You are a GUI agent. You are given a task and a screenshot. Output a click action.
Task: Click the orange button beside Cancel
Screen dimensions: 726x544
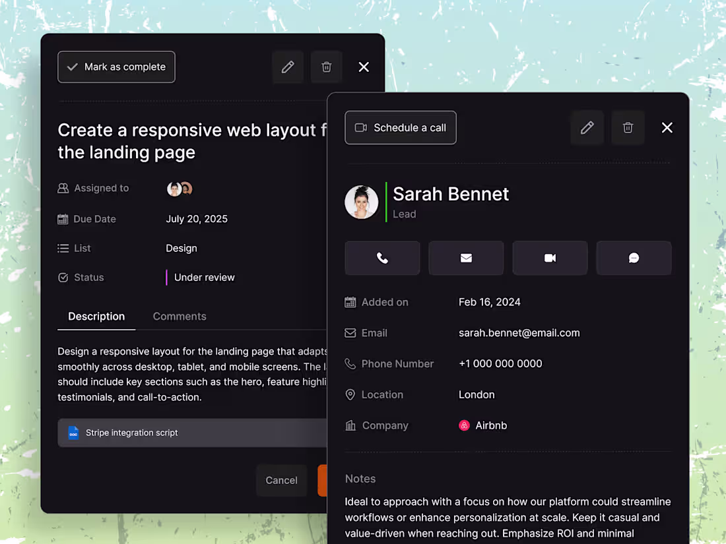(322, 481)
